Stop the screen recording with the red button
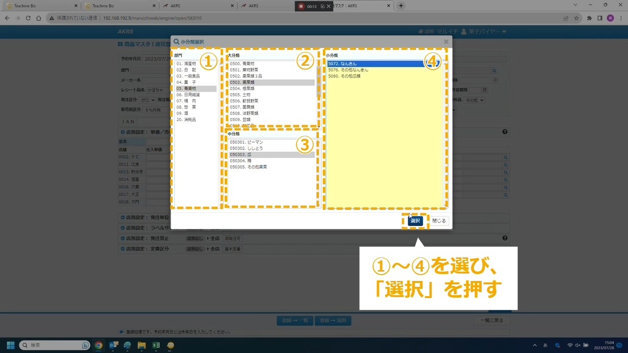Viewport: 628px width, 353px height. click(x=301, y=6)
